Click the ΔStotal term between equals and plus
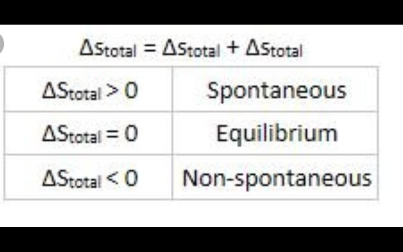 point(191,50)
